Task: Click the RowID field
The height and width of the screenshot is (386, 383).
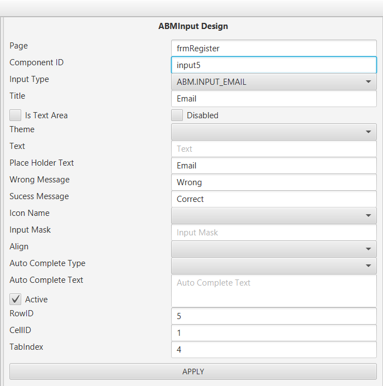Action: (x=273, y=316)
